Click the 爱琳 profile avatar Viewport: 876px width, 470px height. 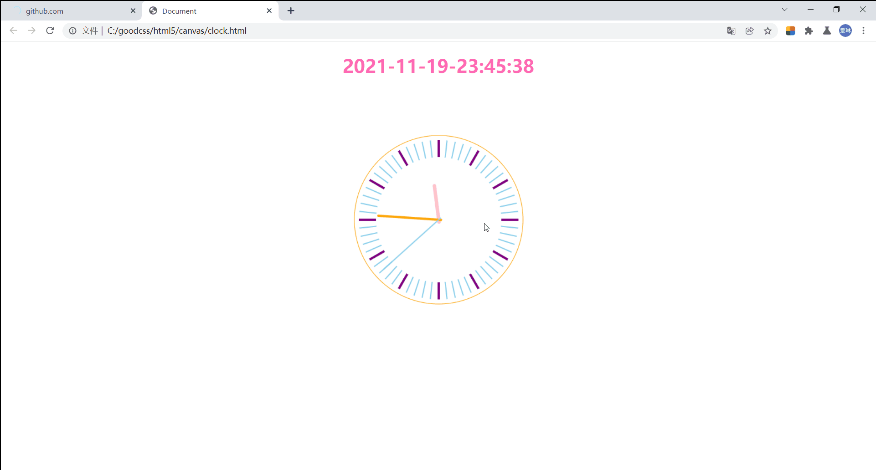pos(845,31)
